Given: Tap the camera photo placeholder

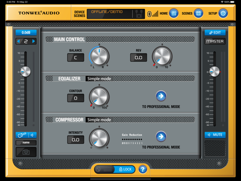Looking at the screenshot, I should click(26, 152).
